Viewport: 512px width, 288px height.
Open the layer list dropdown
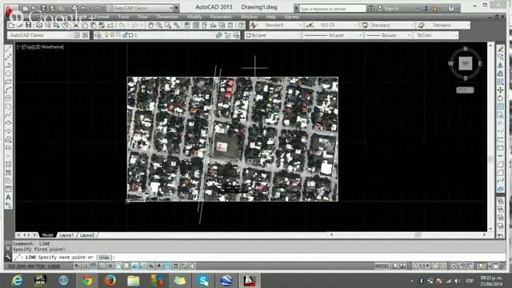coord(158,35)
